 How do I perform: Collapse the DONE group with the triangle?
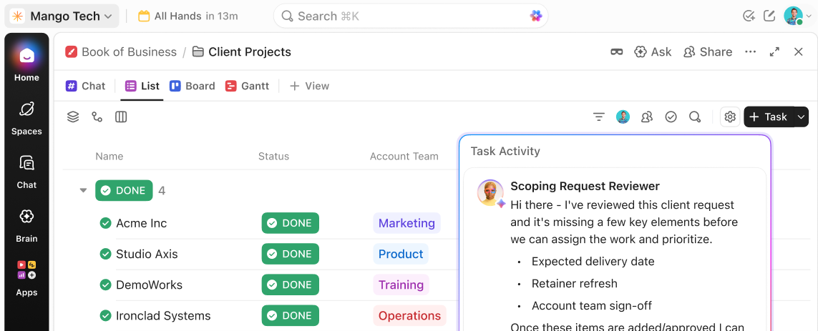83,191
